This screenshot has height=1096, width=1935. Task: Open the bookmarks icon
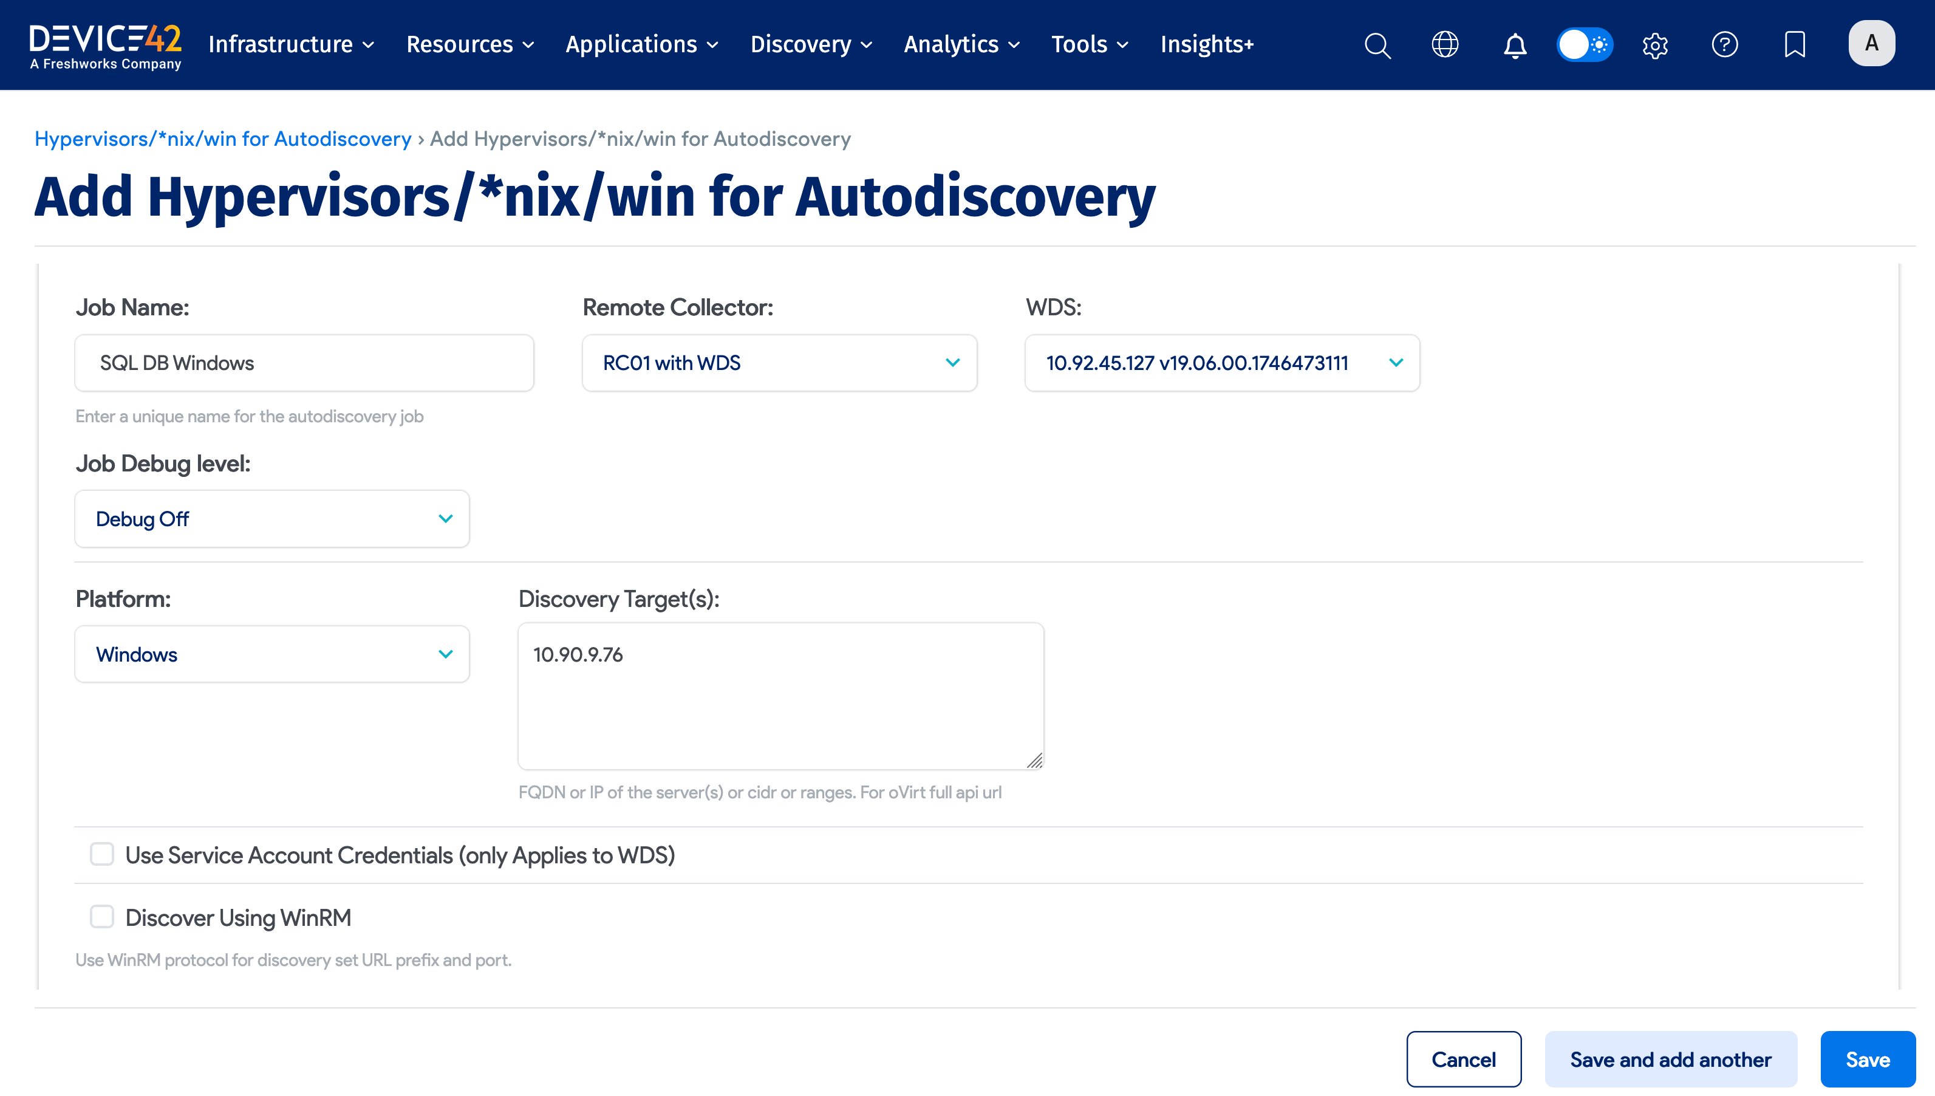[1795, 45]
